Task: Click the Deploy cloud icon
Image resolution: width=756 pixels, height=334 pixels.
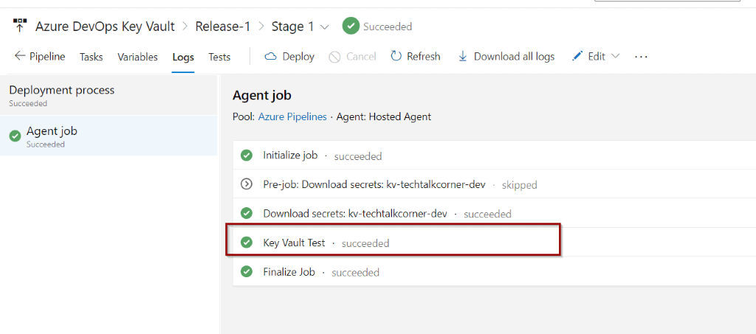Action: point(271,56)
